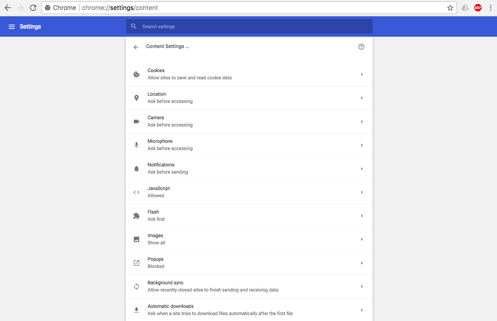The width and height of the screenshot is (497, 321).
Task: Open the Background sync settings entry
Action: tap(249, 287)
